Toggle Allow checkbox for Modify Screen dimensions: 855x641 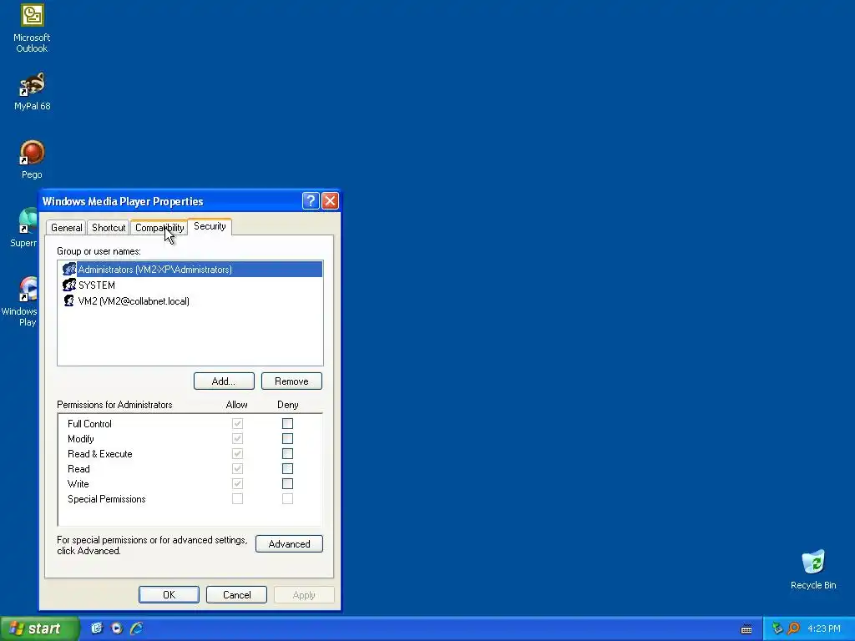(x=237, y=439)
